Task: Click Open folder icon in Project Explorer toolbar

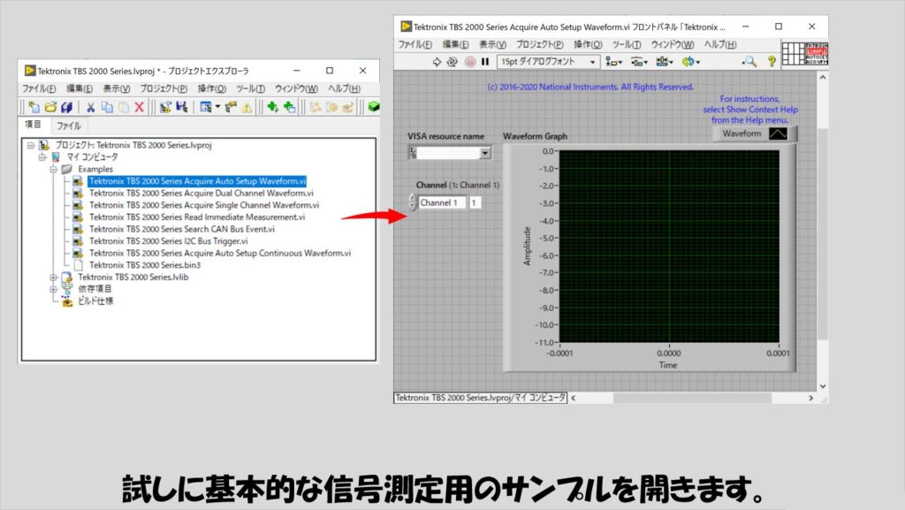Action: tap(50, 107)
